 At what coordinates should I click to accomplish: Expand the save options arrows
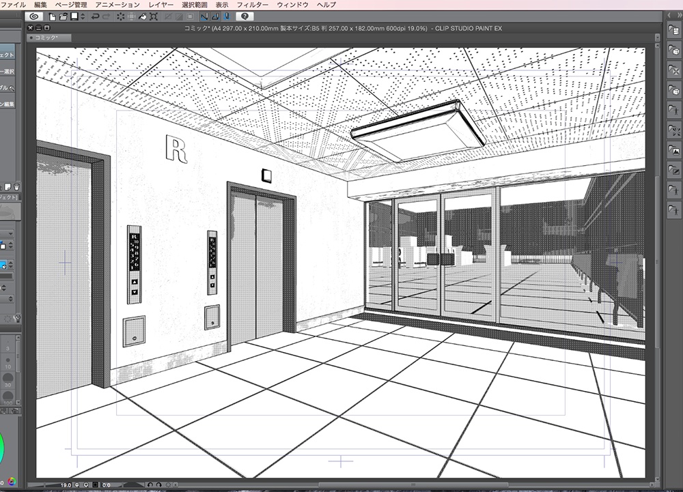83,16
